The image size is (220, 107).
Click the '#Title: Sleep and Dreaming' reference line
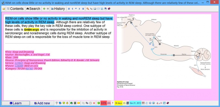click(20, 52)
